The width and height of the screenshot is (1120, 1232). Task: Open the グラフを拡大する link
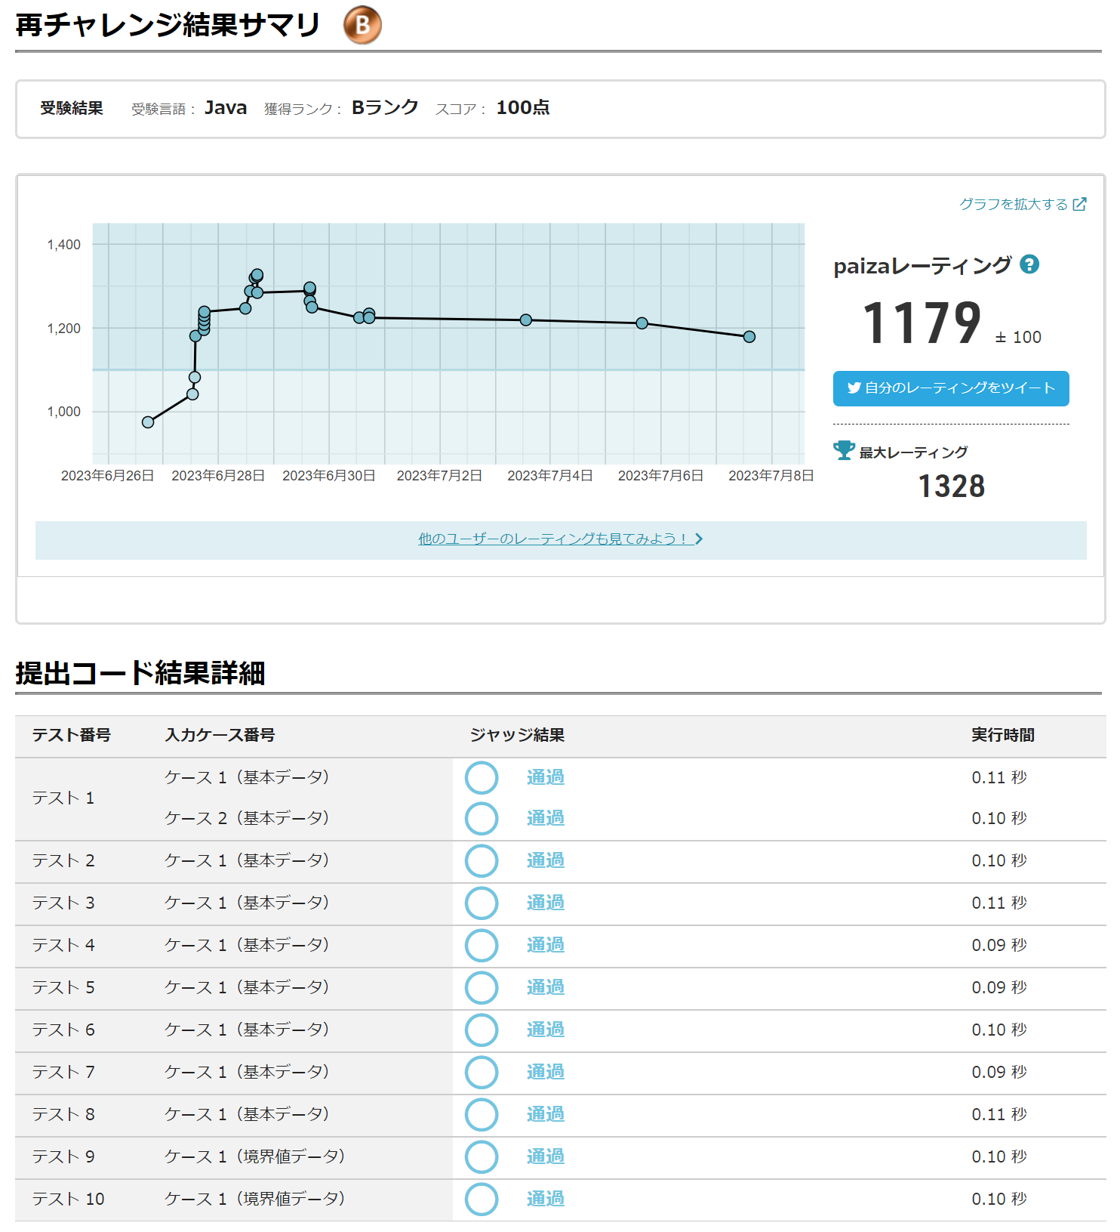point(1022,204)
